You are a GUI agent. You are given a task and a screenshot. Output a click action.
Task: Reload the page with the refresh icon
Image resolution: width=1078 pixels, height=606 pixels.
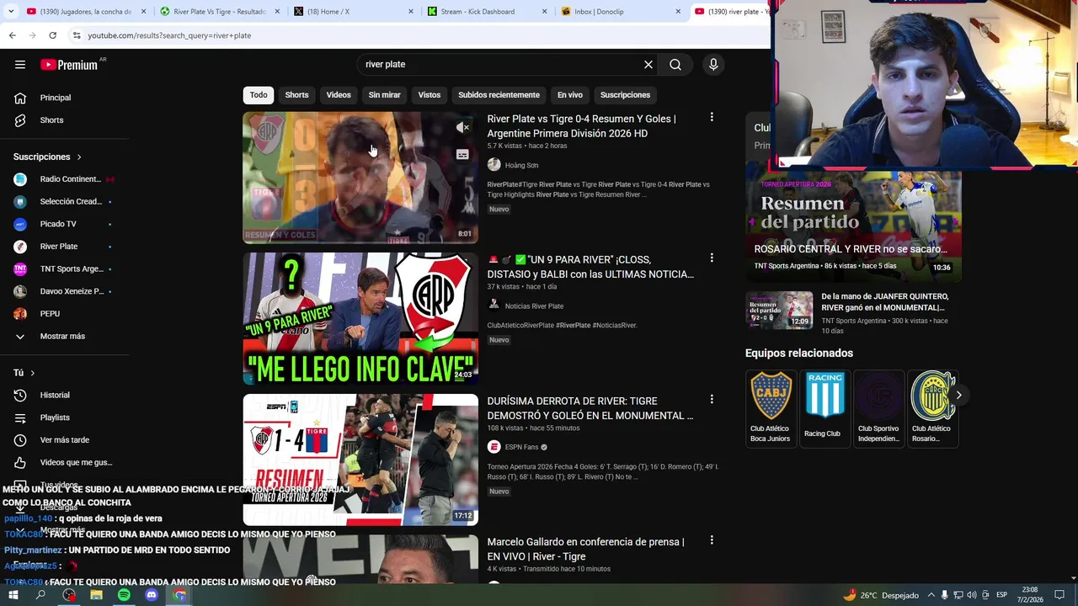52,35
